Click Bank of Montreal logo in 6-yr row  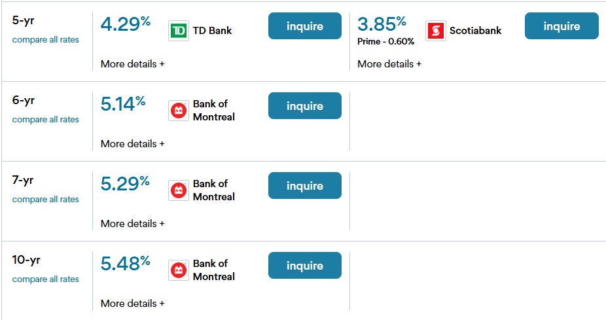pyautogui.click(x=179, y=111)
